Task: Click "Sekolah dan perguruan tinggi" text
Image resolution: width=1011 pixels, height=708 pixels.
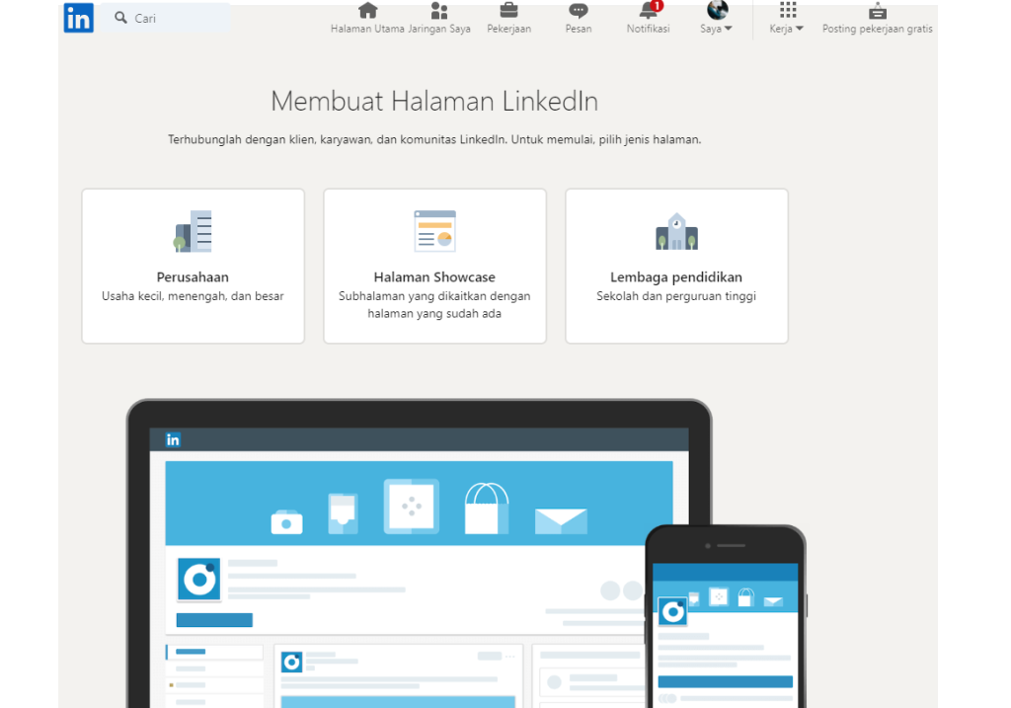Action: (x=676, y=296)
